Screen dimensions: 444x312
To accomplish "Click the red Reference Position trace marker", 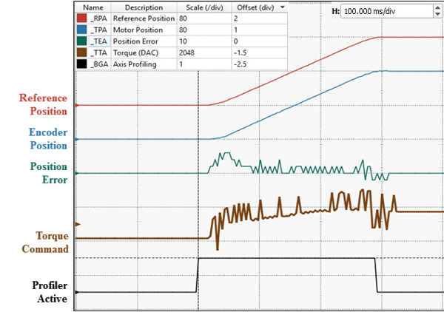I will point(77,106).
